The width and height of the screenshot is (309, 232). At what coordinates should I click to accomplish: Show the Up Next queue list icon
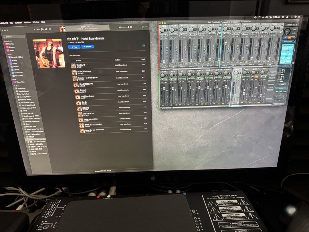[x=146, y=26]
